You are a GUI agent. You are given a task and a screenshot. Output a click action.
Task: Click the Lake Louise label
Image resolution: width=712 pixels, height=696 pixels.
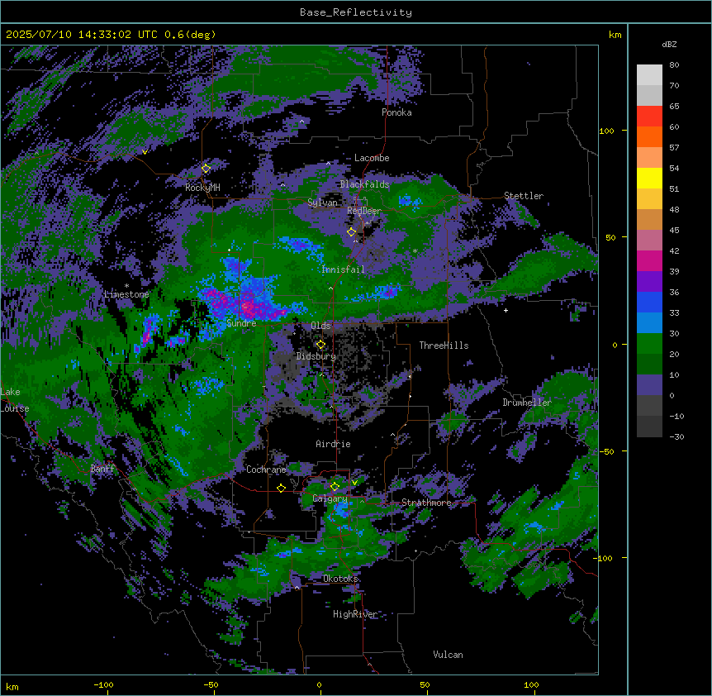(15, 400)
